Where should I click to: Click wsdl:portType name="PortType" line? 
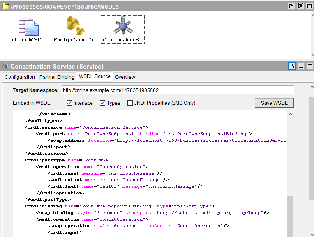click(69, 160)
